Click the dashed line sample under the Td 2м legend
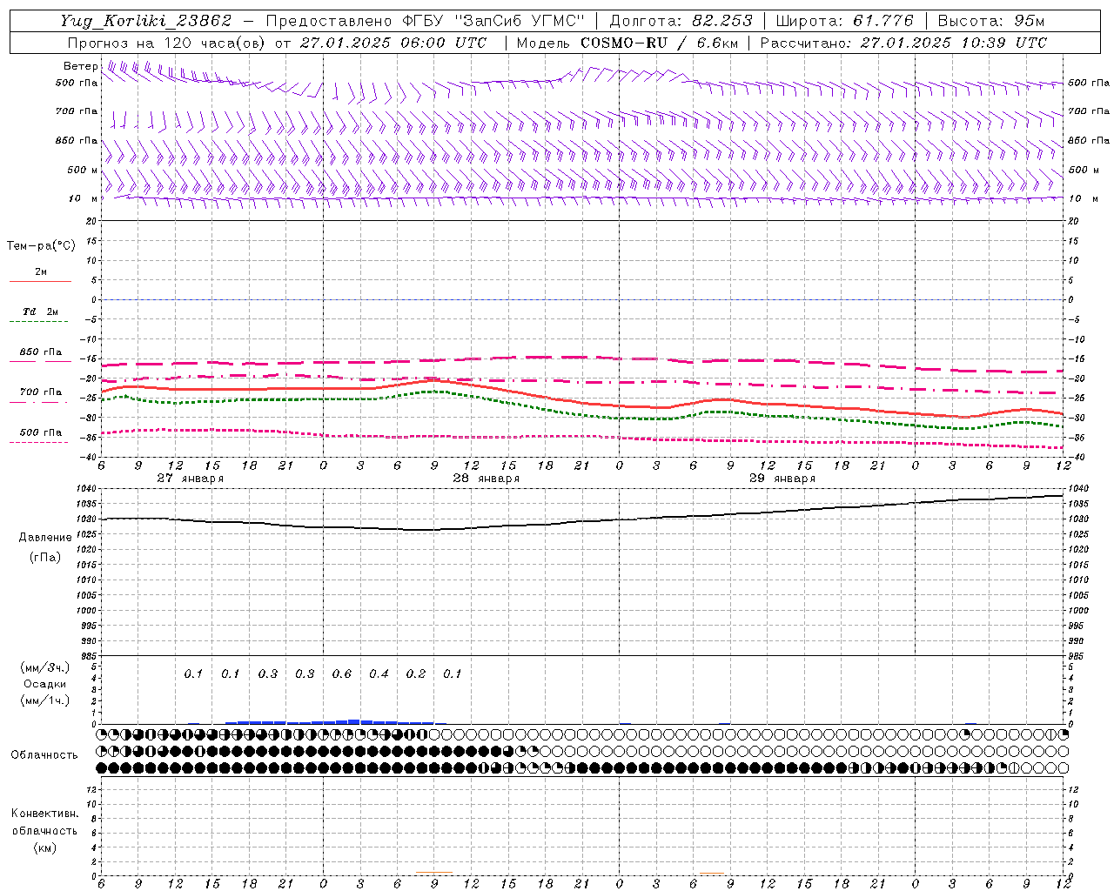Viewport: 1114px width, 891px height. tap(38, 322)
